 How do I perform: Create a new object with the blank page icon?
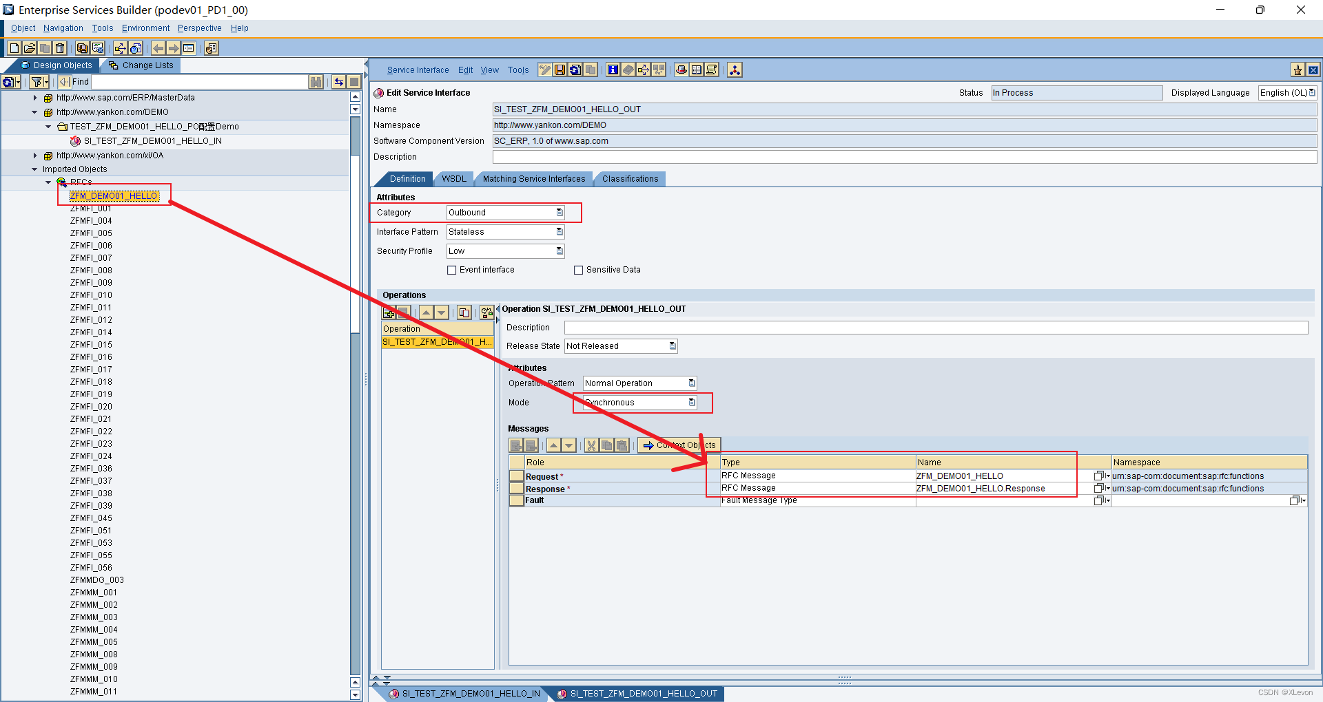tap(13, 48)
